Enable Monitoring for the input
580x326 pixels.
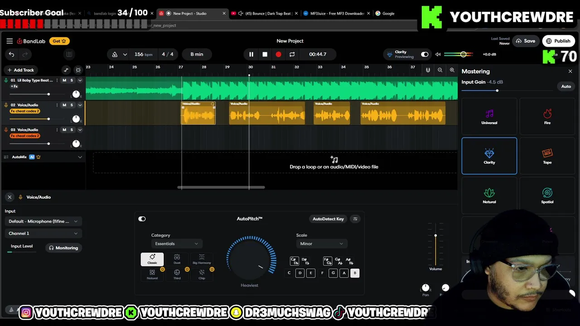pos(63,248)
